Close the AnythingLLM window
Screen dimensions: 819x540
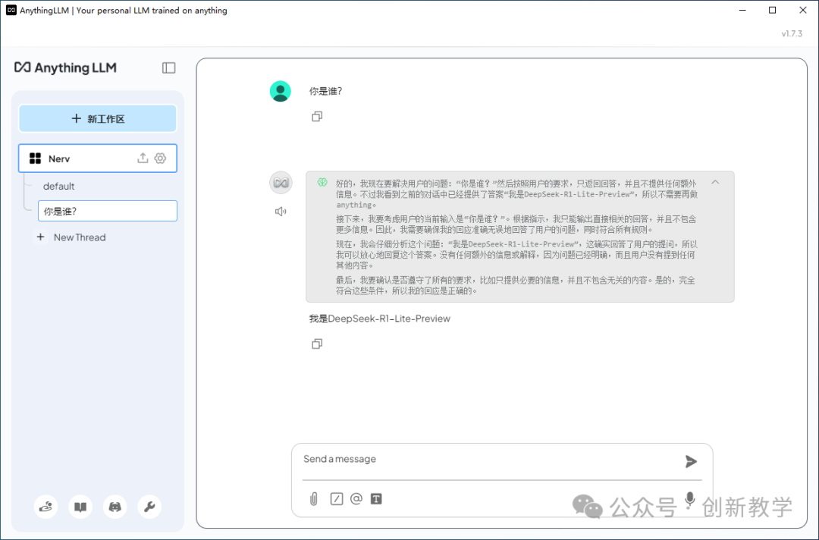coord(803,10)
